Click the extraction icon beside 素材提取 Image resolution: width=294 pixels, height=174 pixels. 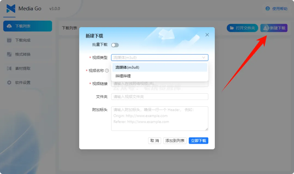tap(9, 68)
